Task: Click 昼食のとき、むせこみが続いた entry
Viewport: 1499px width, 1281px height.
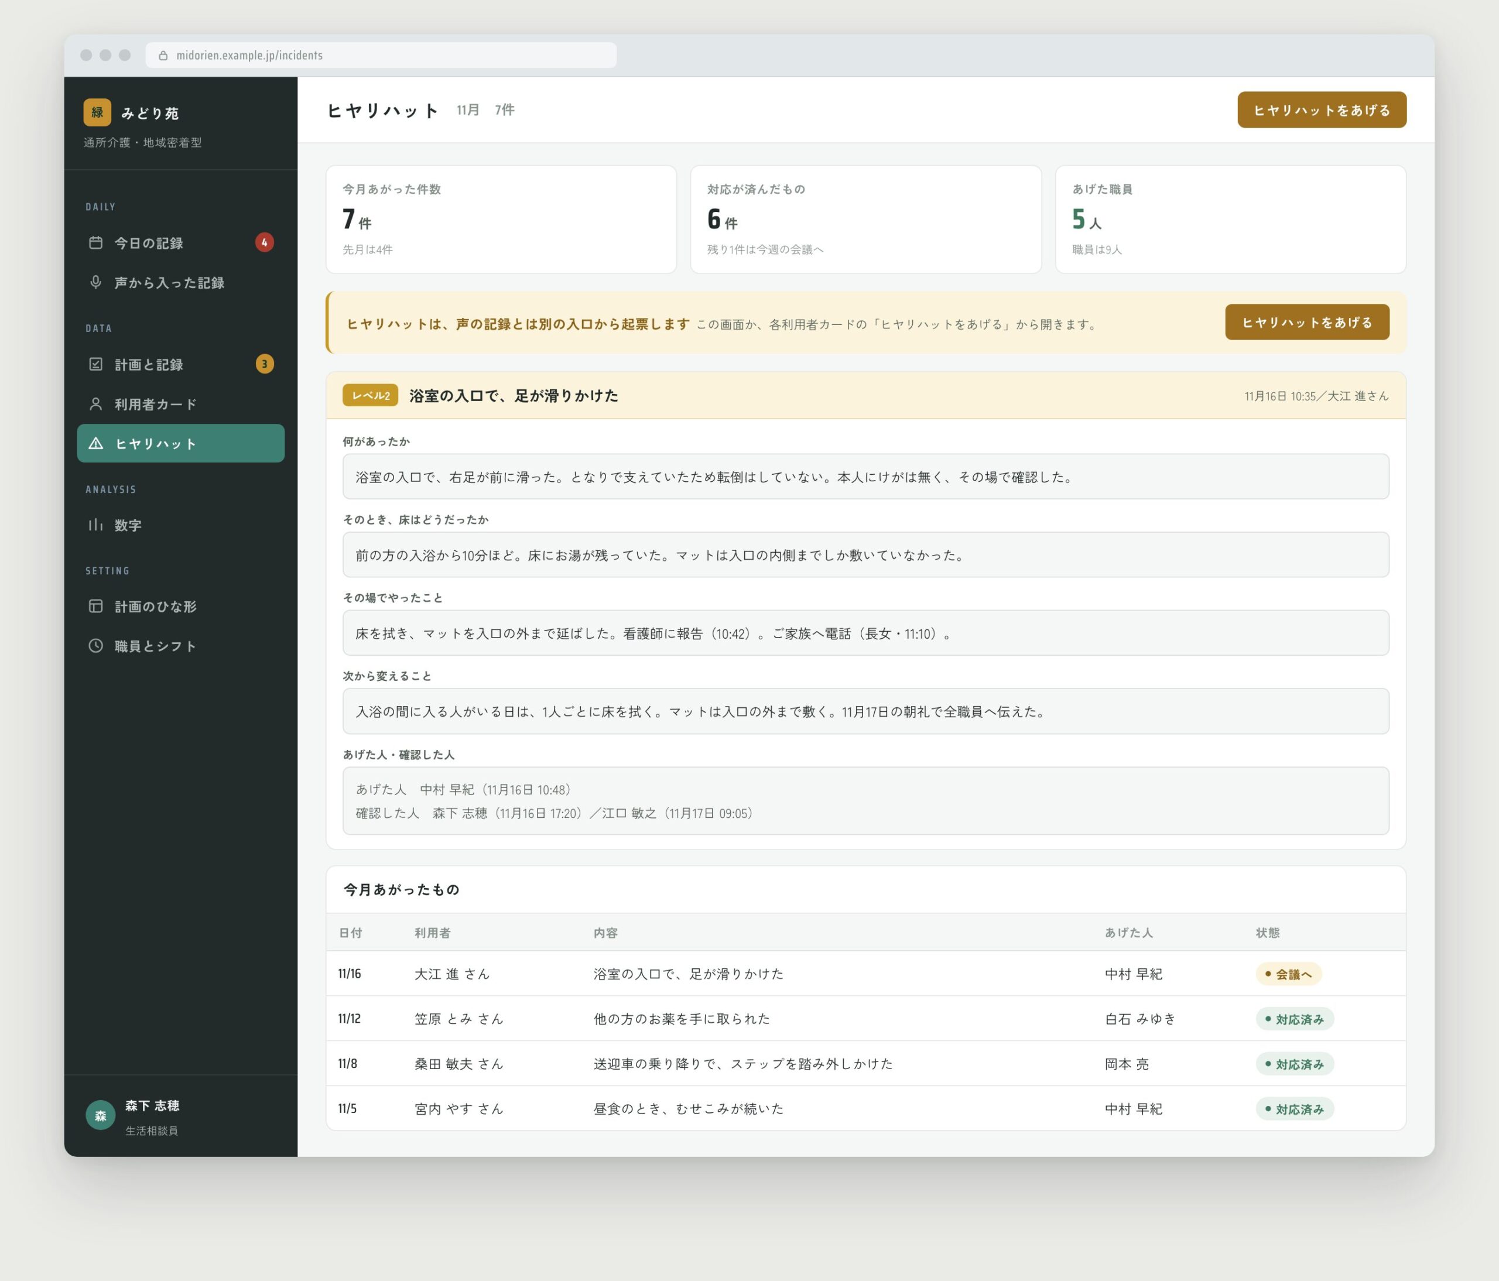Action: tap(689, 1108)
